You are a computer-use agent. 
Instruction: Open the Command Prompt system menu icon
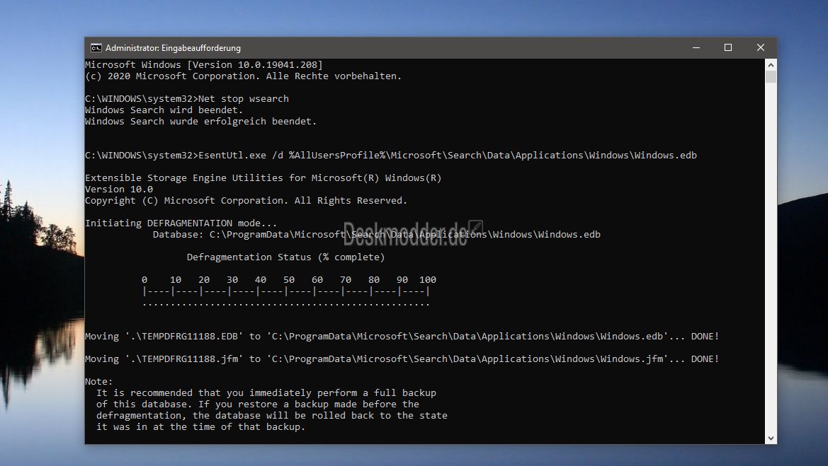tap(96, 48)
